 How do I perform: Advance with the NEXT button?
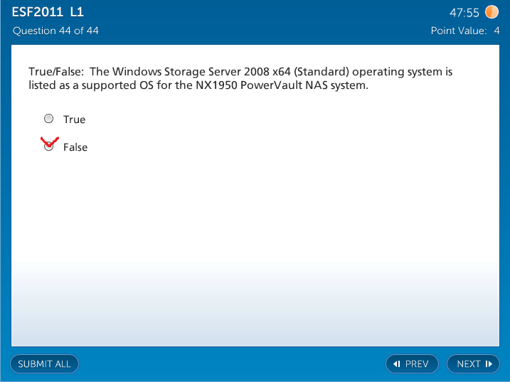[473, 364]
